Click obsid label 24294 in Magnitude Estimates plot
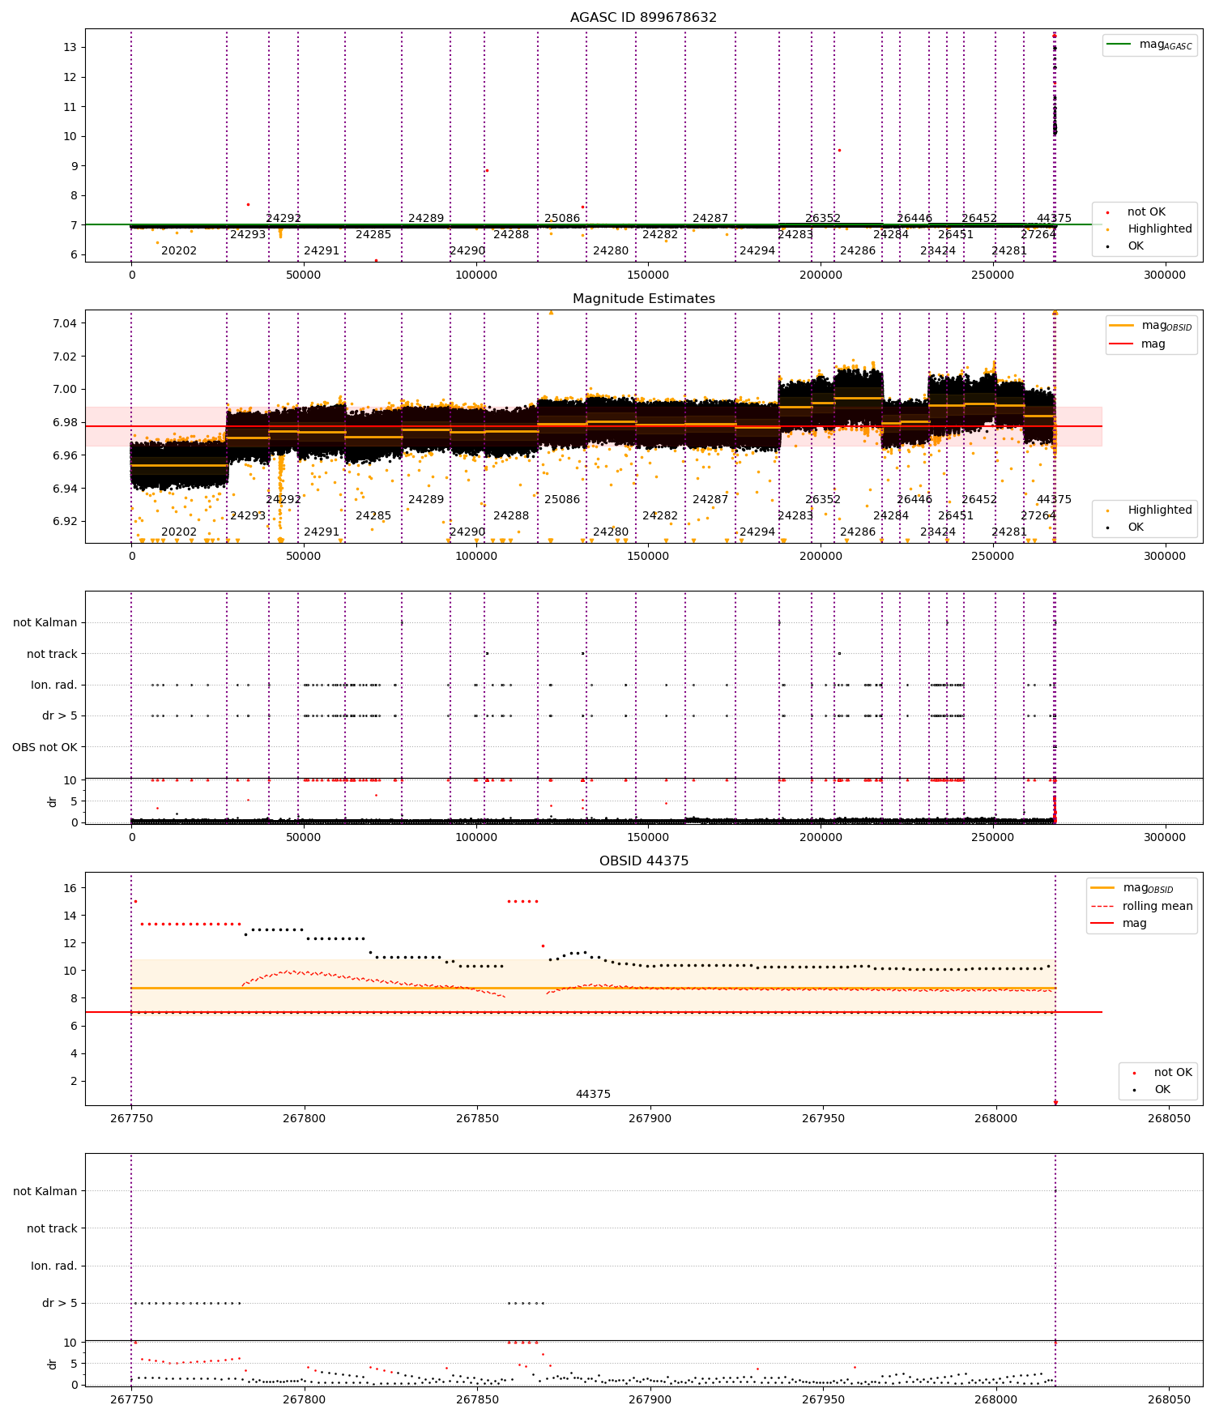Image resolution: width=1215 pixels, height=1418 pixels. [757, 532]
